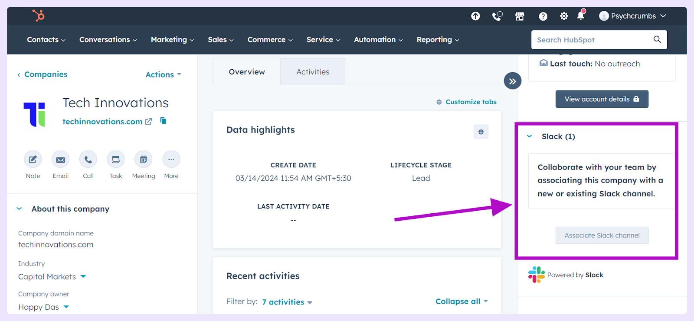Image resolution: width=694 pixels, height=321 pixels.
Task: Click the Last touch: No outreach text
Action: tap(595, 64)
